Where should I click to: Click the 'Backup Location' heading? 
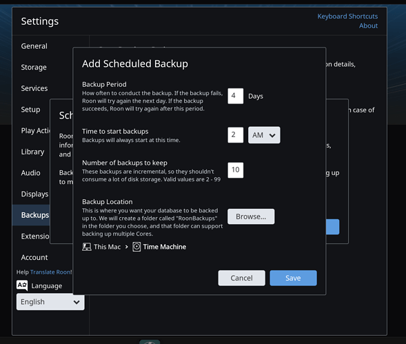pyautogui.click(x=108, y=202)
